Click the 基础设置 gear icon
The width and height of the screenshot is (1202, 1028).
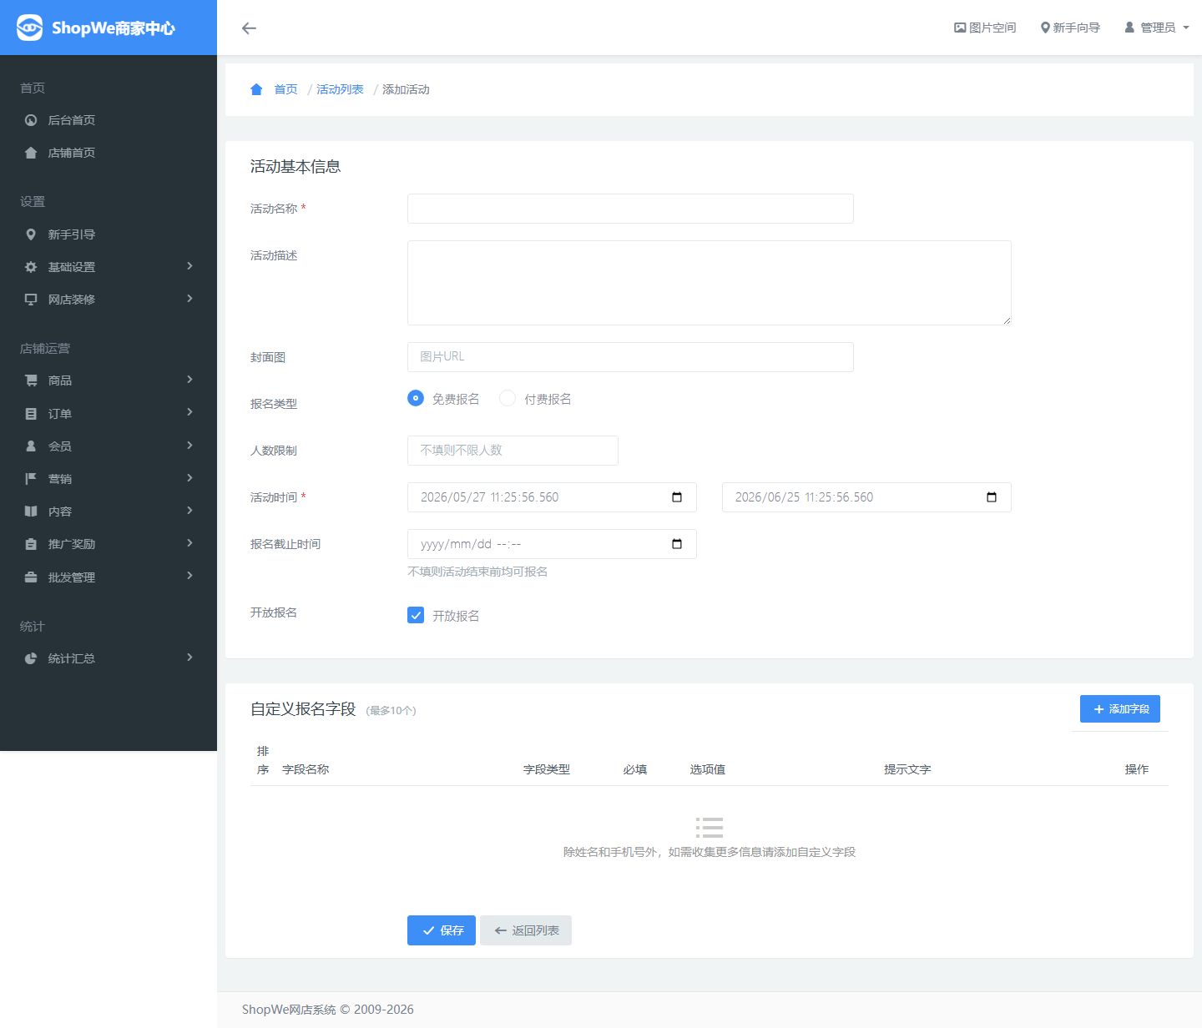click(31, 267)
